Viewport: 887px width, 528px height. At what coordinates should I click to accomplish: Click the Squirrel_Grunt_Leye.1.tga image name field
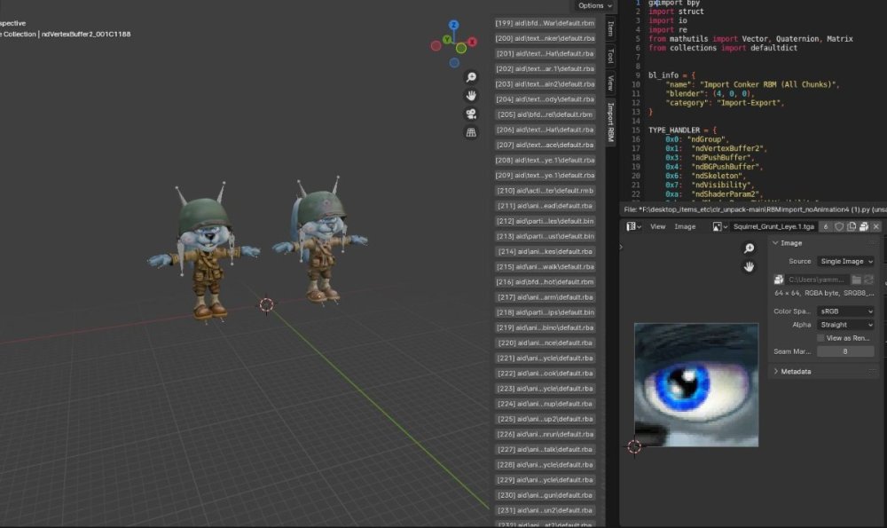click(773, 226)
